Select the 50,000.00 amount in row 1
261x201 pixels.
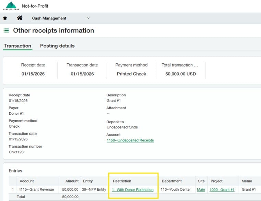tap(70, 189)
